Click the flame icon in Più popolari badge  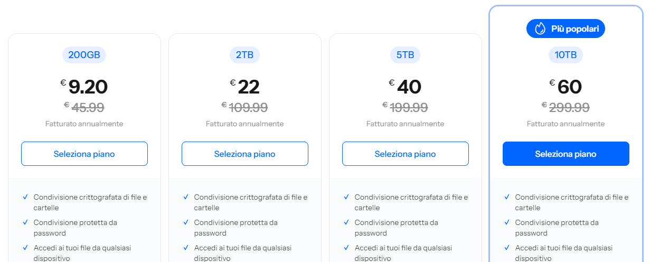[x=540, y=29]
